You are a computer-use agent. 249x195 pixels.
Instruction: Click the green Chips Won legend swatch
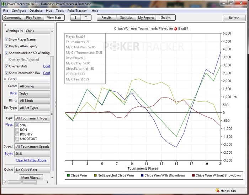point(68,175)
